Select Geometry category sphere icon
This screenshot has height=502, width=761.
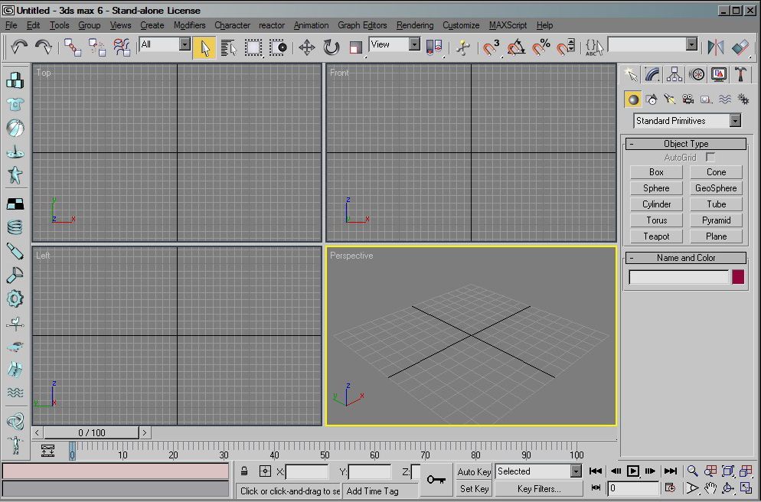pos(633,99)
